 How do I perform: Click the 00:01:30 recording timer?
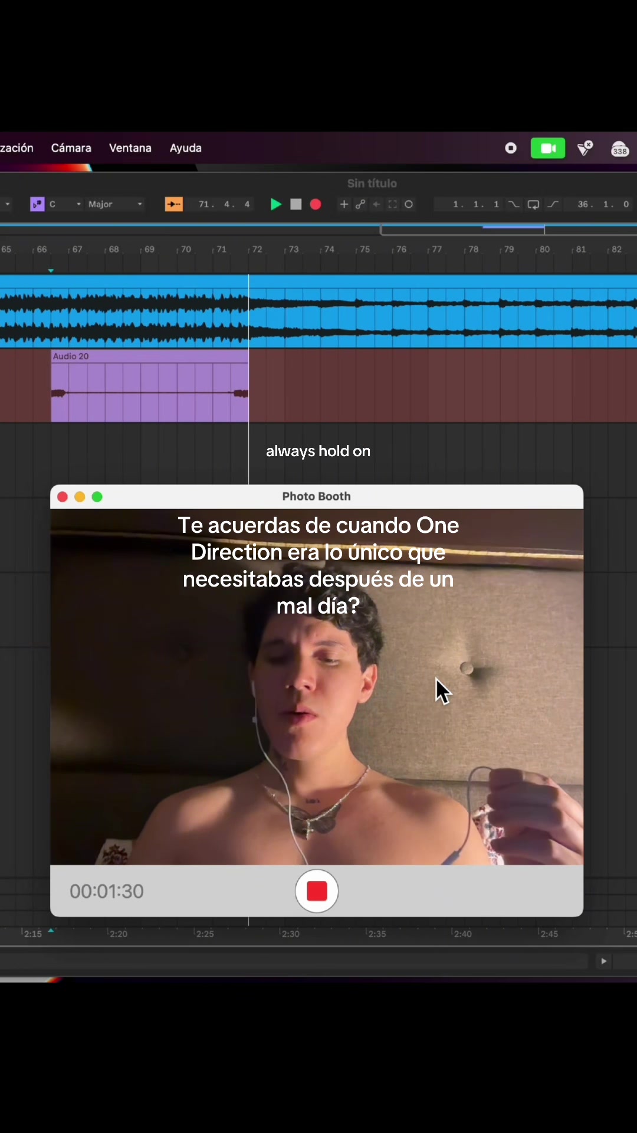[107, 891]
